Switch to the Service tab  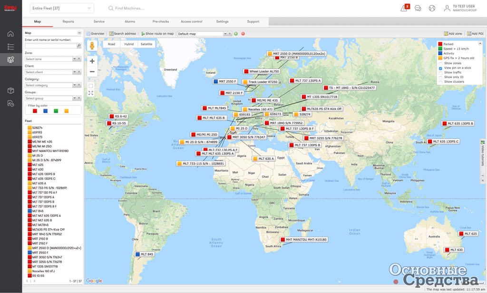[x=99, y=22]
